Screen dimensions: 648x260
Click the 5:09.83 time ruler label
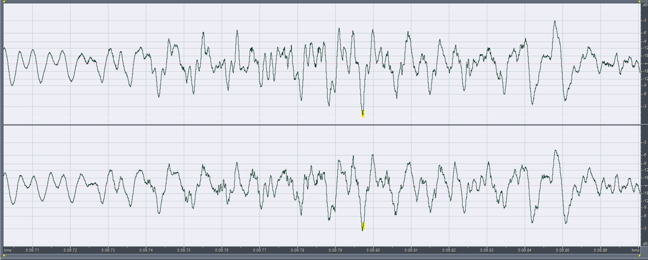(487, 250)
